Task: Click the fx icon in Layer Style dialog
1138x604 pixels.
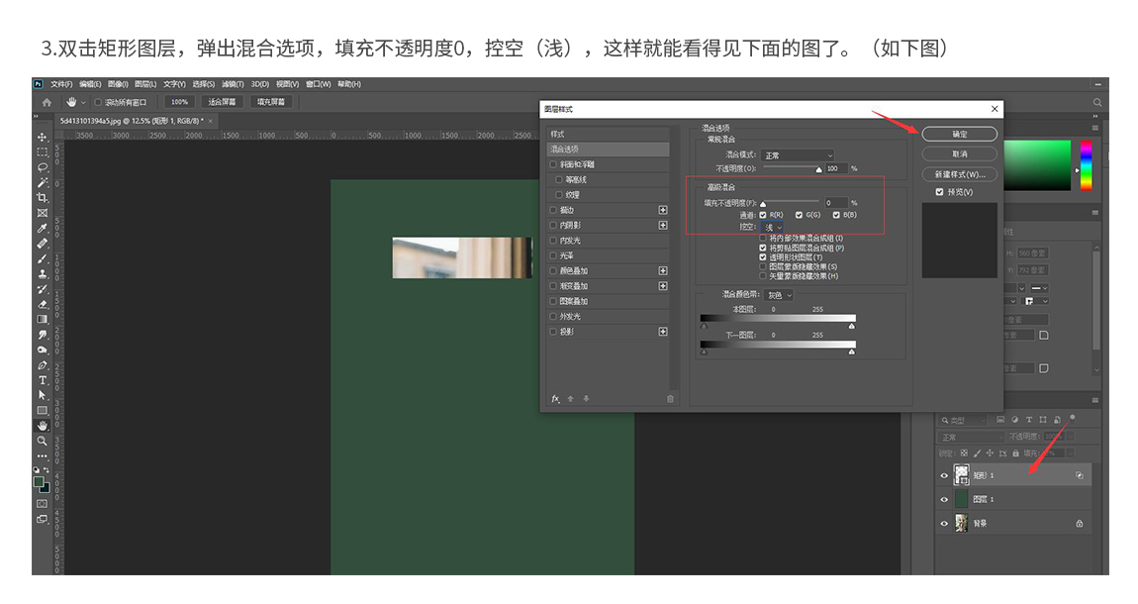Action: (555, 398)
